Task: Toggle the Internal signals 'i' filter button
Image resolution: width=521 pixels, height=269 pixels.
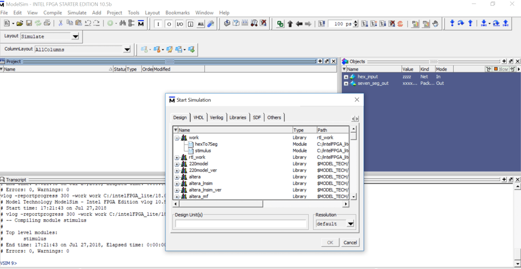Action: point(190,24)
